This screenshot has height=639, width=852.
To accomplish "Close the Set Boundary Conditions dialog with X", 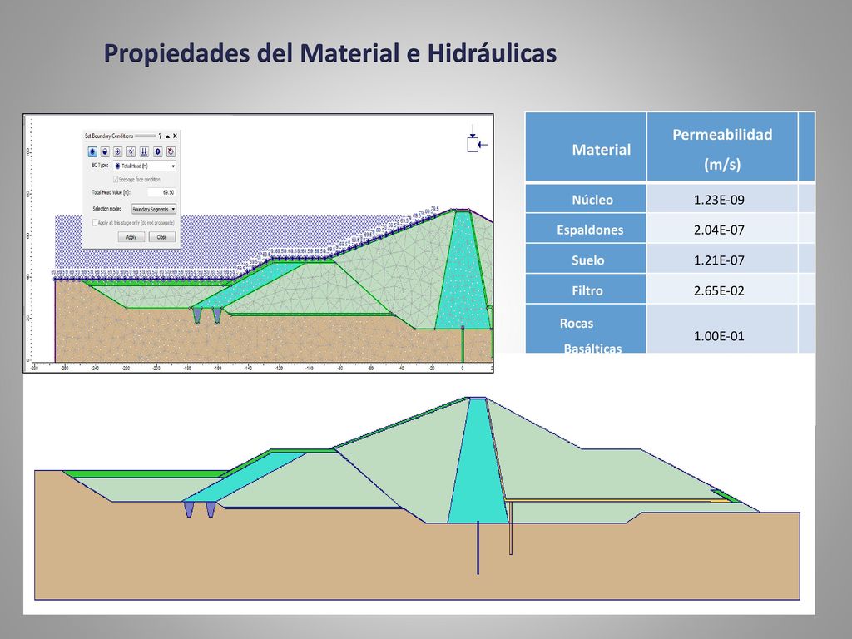I will [x=175, y=136].
